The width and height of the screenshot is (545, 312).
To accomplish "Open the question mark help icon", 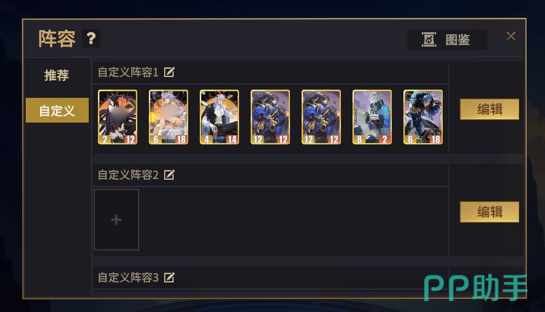I will click(x=91, y=38).
